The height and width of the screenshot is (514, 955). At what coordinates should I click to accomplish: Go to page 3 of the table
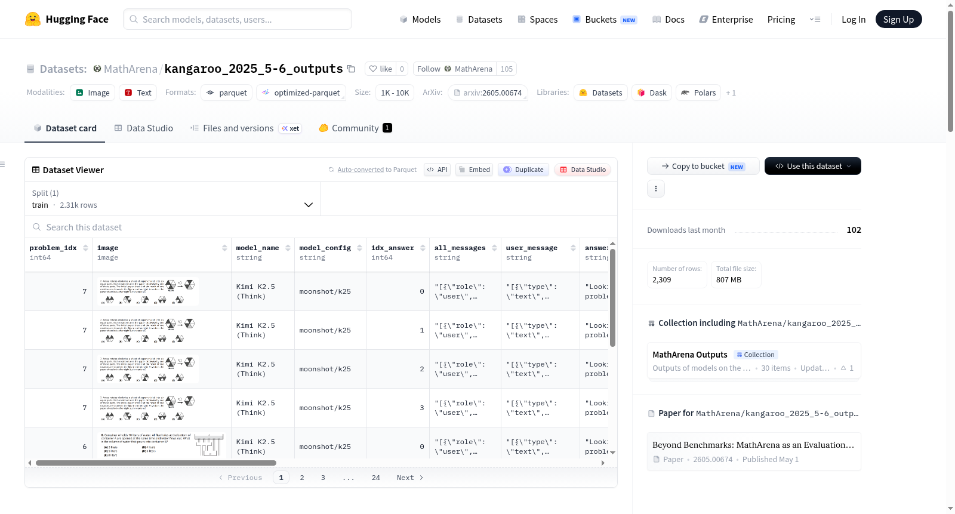(323, 478)
